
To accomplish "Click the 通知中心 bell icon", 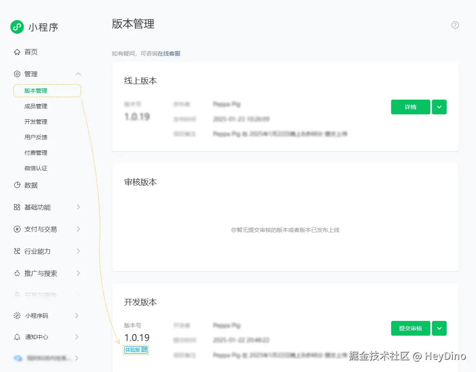I will 16,337.
